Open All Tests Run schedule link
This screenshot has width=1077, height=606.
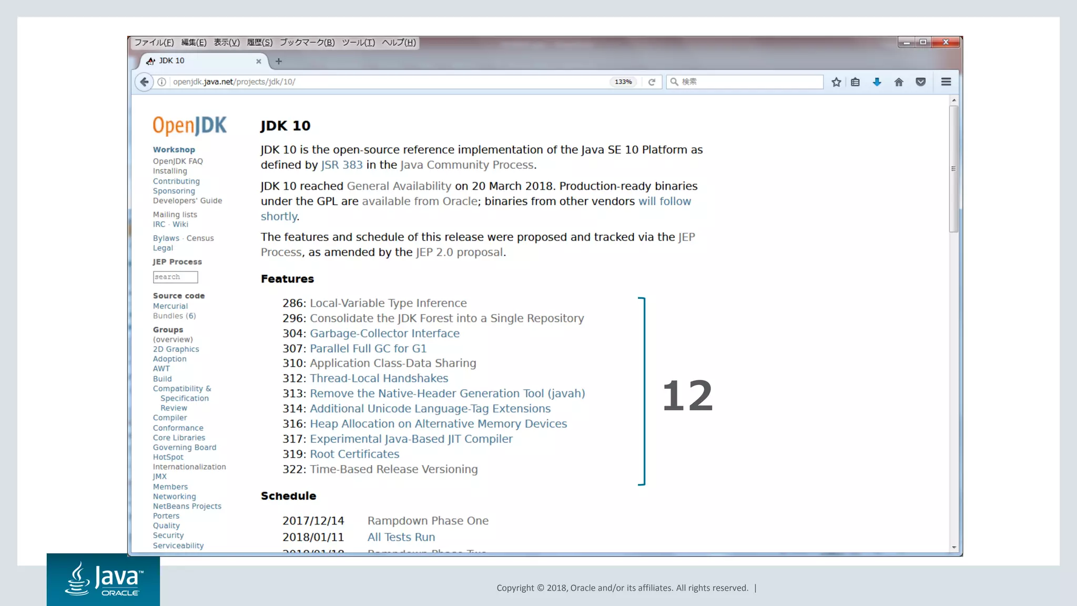coord(401,538)
